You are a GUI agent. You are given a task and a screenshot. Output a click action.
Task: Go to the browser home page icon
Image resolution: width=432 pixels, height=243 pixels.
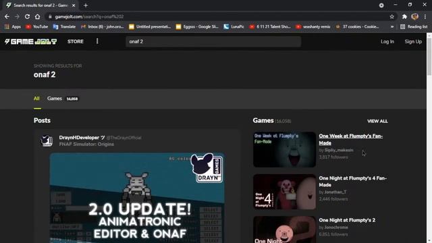[x=38, y=16]
